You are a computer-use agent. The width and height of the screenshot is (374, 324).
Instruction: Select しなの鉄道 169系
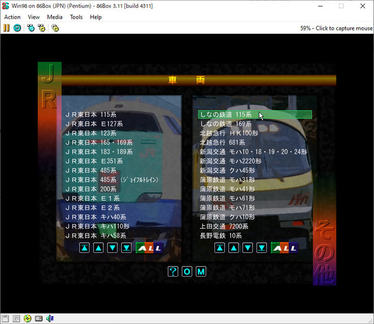(226, 124)
